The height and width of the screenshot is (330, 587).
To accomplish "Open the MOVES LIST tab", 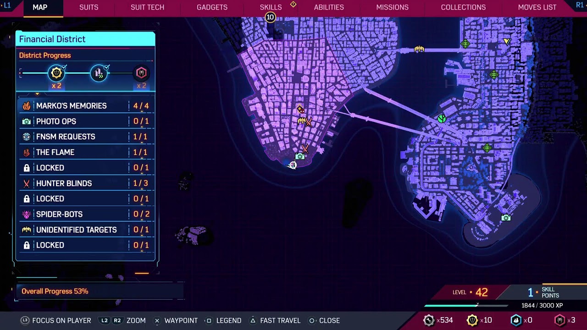I will pos(537,7).
